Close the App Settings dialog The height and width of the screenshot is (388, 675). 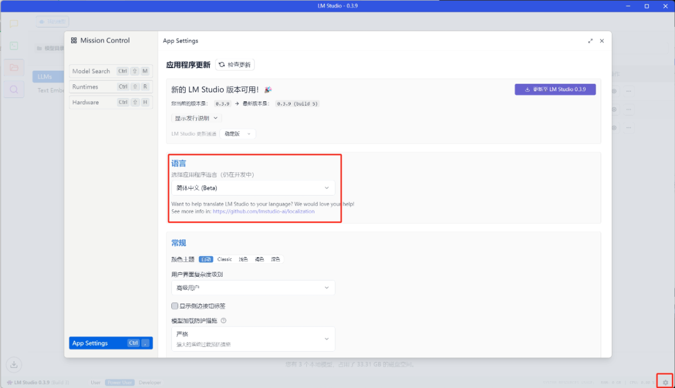(602, 41)
